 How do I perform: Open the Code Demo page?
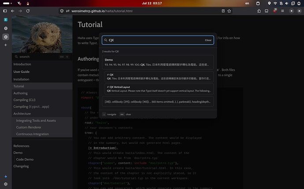(x=25, y=159)
